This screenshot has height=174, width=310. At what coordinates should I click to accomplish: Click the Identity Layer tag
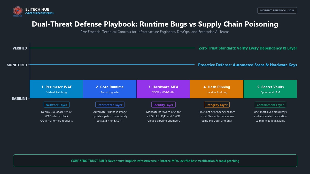pyautogui.click(x=163, y=105)
